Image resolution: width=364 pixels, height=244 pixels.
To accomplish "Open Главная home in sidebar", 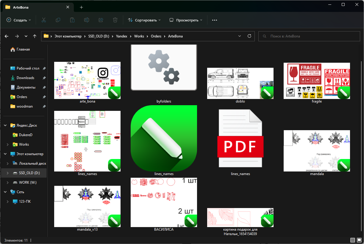I will (20, 49).
